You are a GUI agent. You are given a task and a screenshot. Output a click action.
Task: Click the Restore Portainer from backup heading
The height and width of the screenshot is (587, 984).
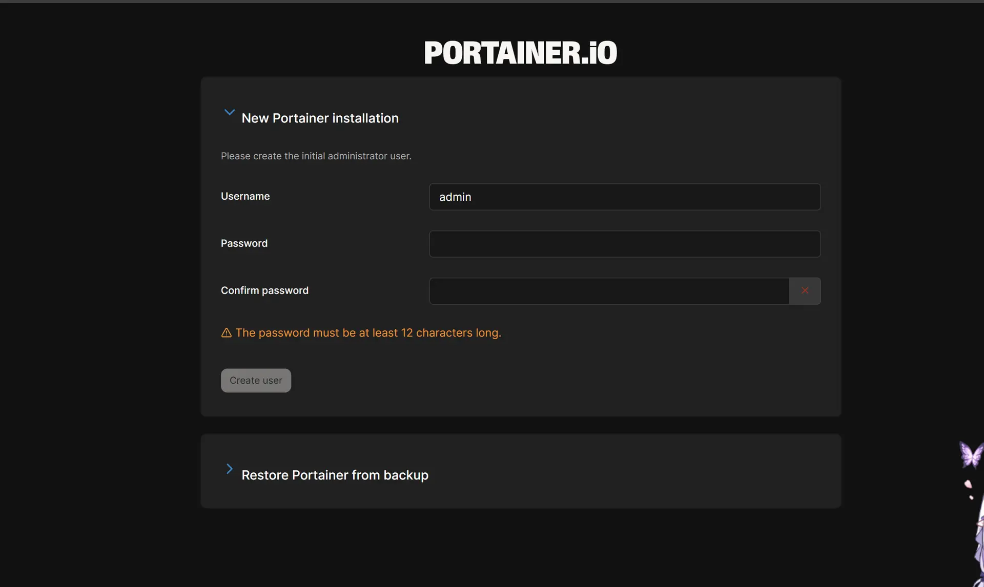[x=335, y=475]
